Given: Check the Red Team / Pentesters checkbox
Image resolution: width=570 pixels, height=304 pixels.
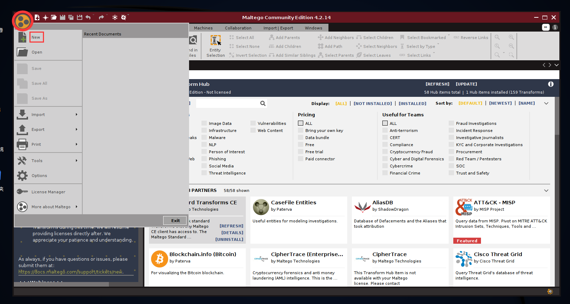Looking at the screenshot, I should tap(452, 159).
